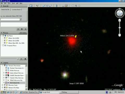125x94 pixels.
Task: Open the Edit menu
Action: pos(5,3)
